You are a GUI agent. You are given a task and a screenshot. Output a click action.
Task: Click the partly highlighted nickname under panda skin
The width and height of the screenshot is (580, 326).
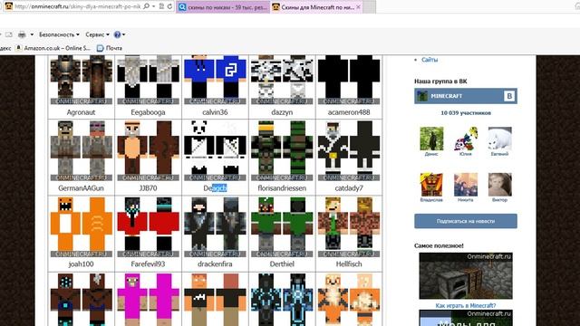tap(215, 188)
